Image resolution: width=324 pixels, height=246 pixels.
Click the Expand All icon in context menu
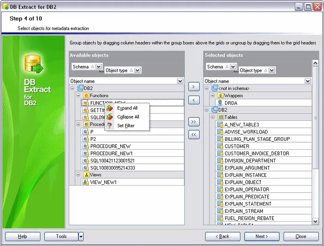point(110,108)
